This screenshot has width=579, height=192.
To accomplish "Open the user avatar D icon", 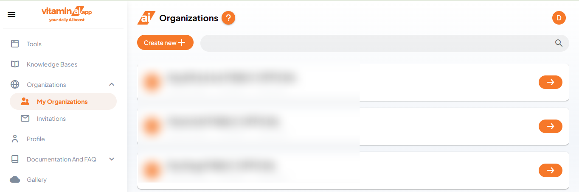I will (x=559, y=18).
